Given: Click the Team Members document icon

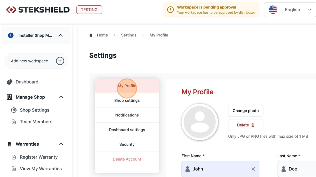Looking at the screenshot, I should [14, 122].
